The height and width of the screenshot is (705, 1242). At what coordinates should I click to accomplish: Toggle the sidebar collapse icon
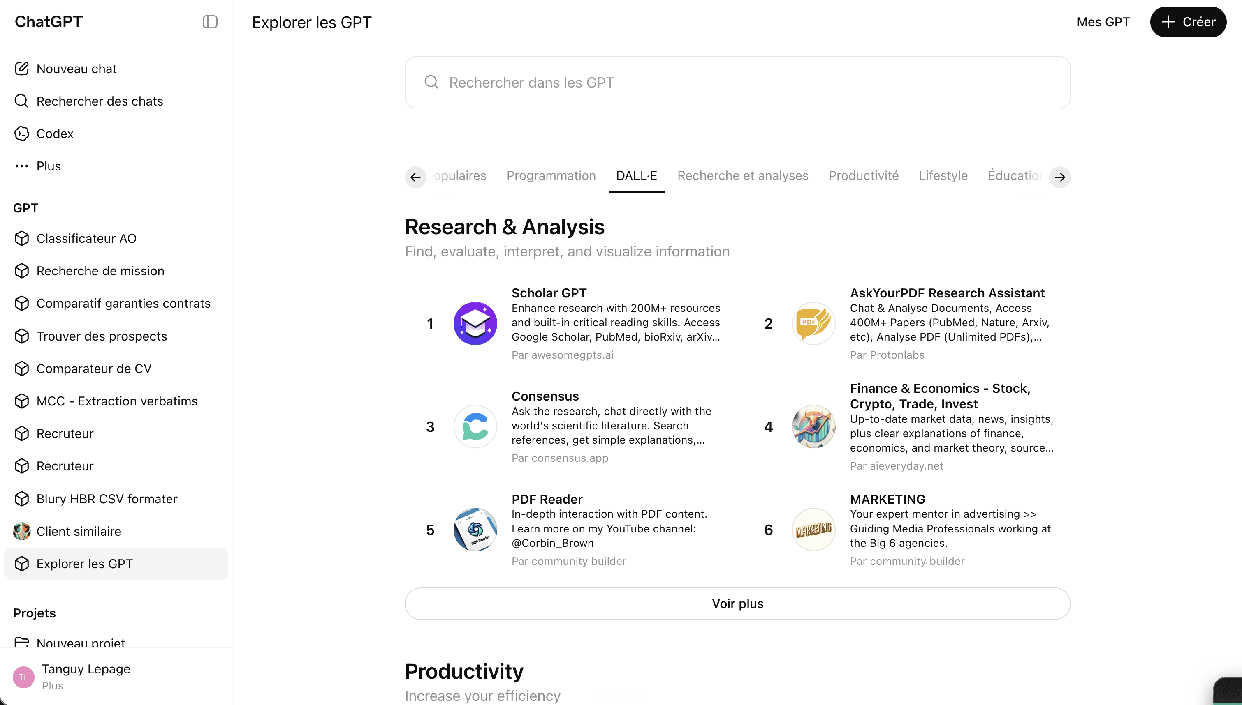(x=210, y=22)
